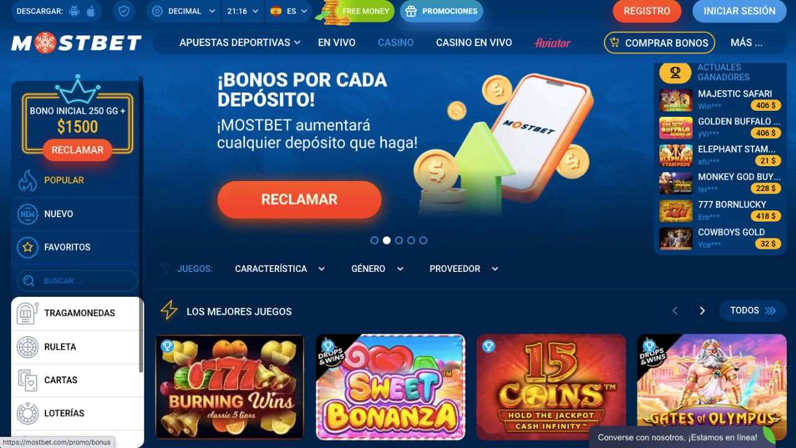Expand the Proveedor filter dropdown
The image size is (796, 448).
click(464, 269)
